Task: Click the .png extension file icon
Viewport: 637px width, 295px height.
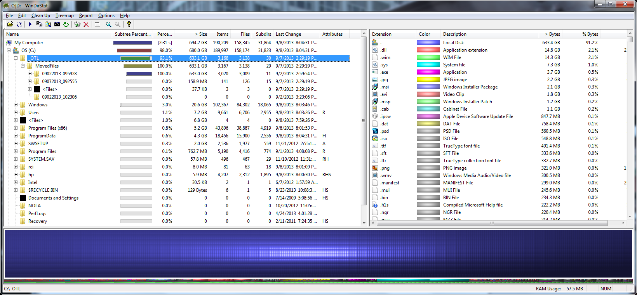Action: click(x=375, y=168)
